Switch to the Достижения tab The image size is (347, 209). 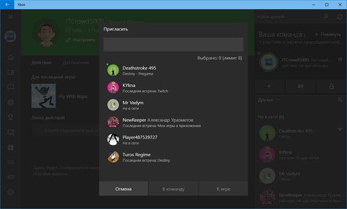[76, 62]
